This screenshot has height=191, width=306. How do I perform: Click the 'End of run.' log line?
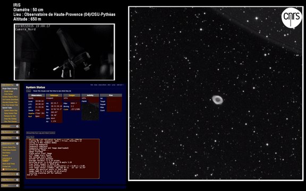(x=32, y=175)
